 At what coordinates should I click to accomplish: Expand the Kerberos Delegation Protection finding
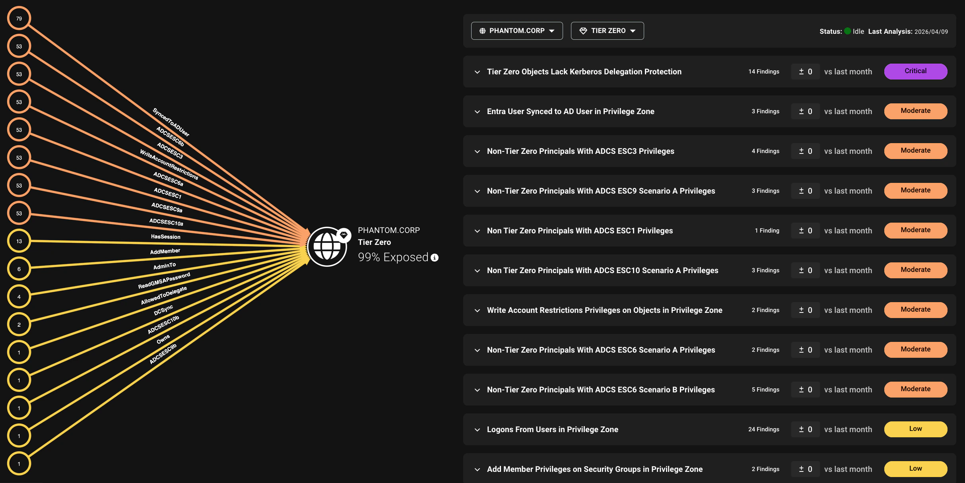[478, 72]
